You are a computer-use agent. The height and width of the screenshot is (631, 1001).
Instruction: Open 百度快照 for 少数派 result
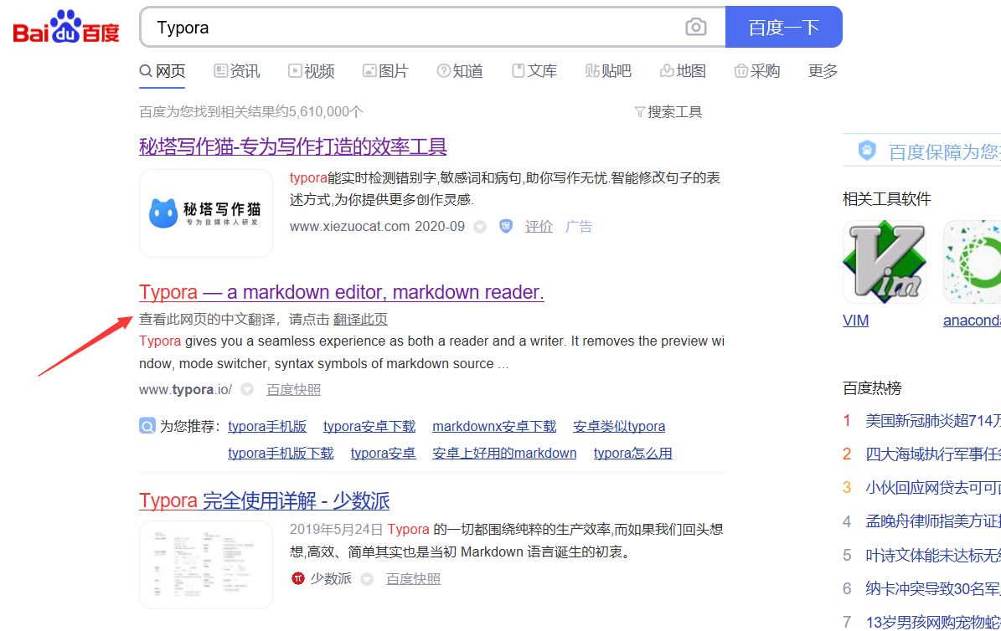(413, 578)
